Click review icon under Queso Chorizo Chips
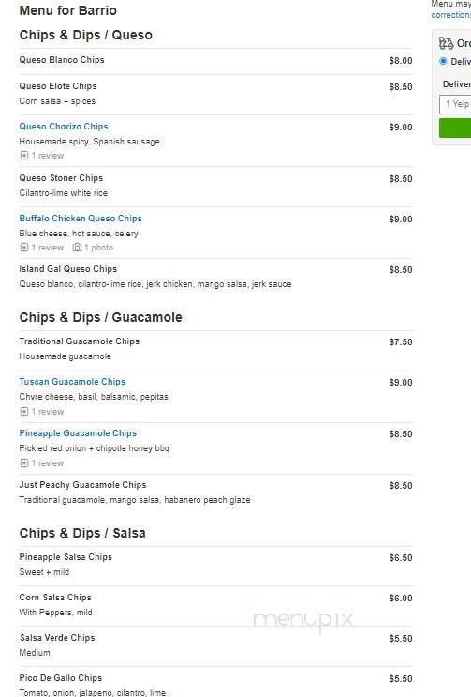471x697 pixels. [24, 156]
